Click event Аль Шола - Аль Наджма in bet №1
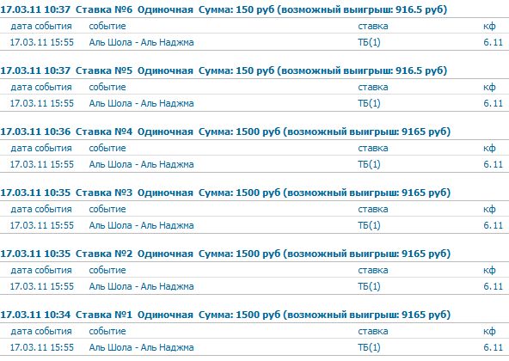The width and height of the screenshot is (509, 361). [142, 347]
